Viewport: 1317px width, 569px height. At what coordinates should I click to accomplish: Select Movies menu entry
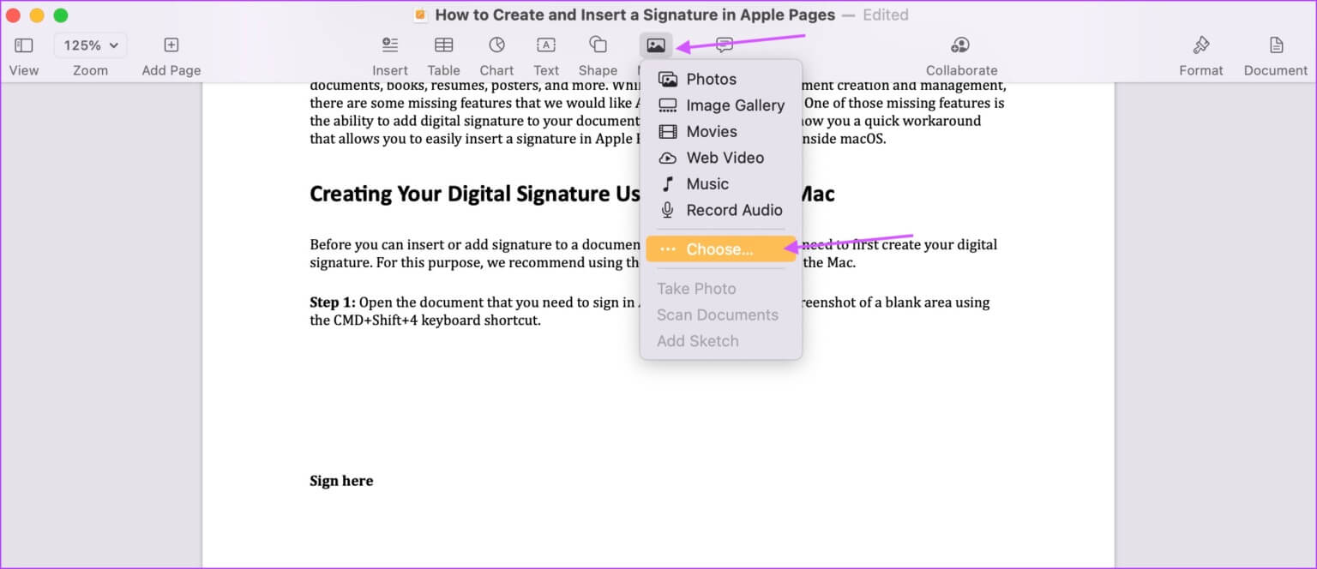(x=712, y=132)
